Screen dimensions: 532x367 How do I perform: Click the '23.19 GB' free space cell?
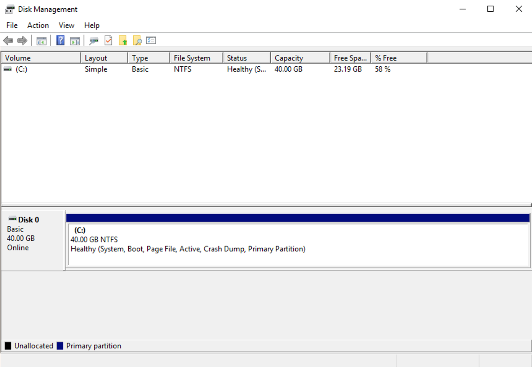point(348,69)
